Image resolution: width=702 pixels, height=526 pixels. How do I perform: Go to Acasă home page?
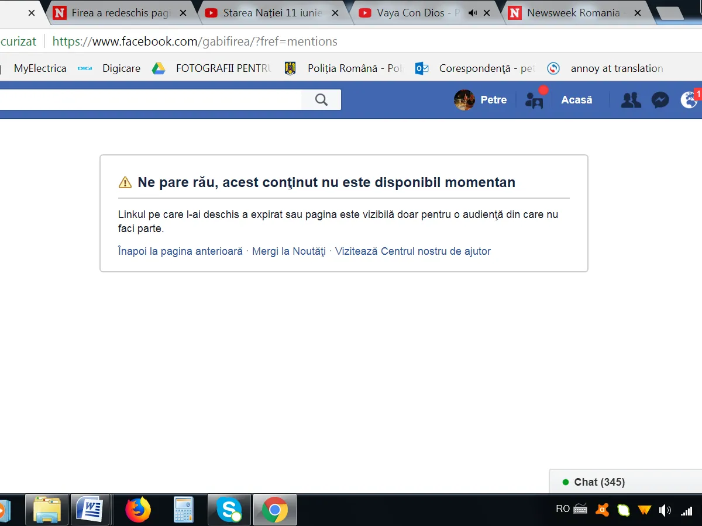click(576, 100)
